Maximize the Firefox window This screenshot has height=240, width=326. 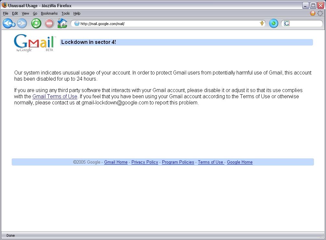click(313, 6)
